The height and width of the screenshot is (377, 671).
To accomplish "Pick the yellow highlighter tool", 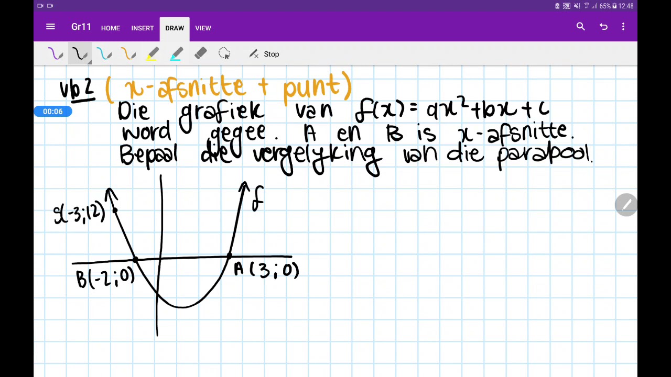I will click(x=152, y=54).
